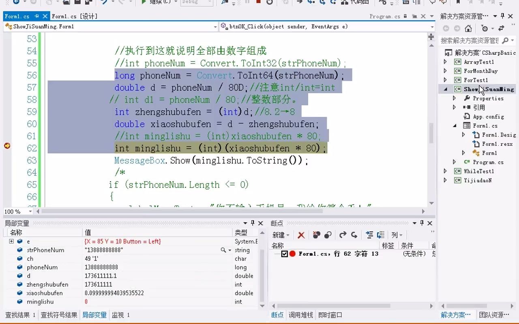Click the editor split handle above the scrollbar
The image size is (519, 324).
(431, 37)
